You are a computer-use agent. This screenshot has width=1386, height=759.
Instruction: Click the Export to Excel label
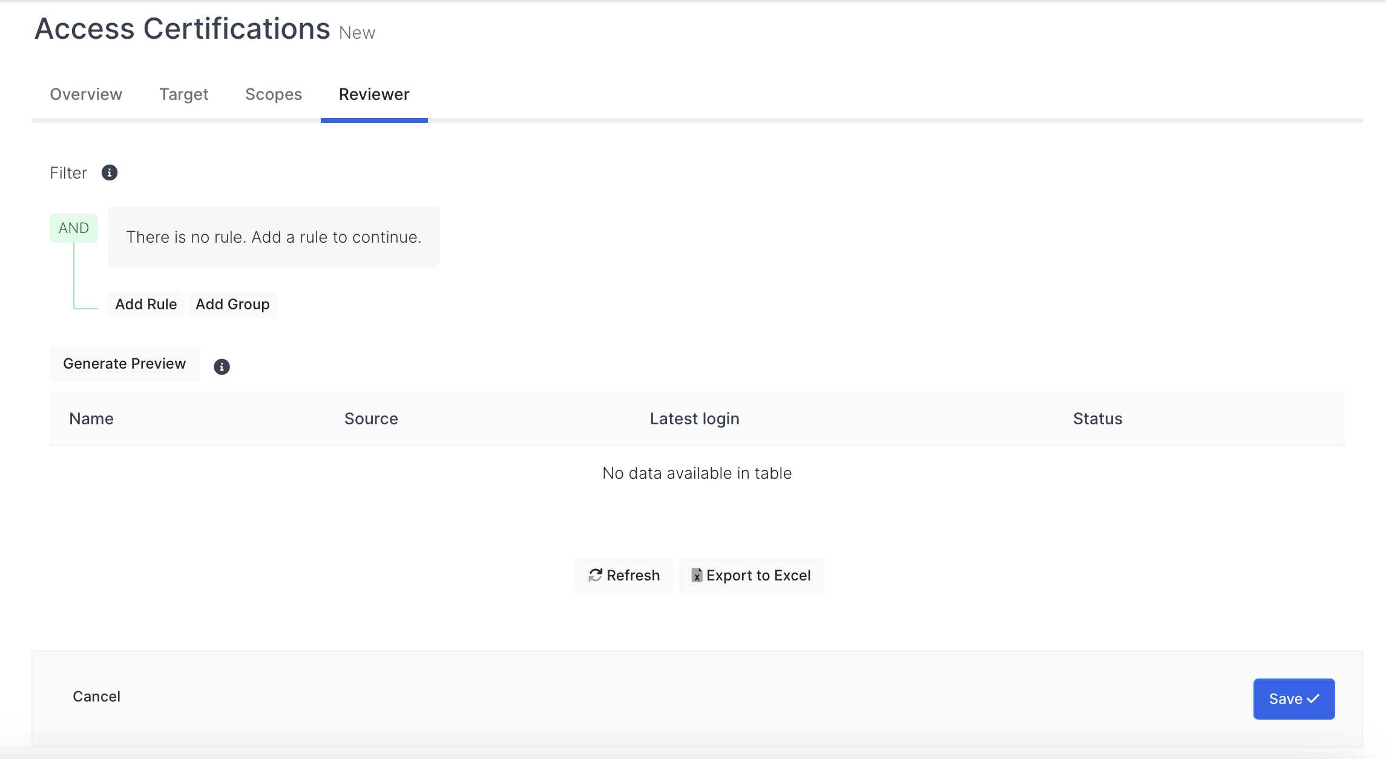(x=758, y=575)
